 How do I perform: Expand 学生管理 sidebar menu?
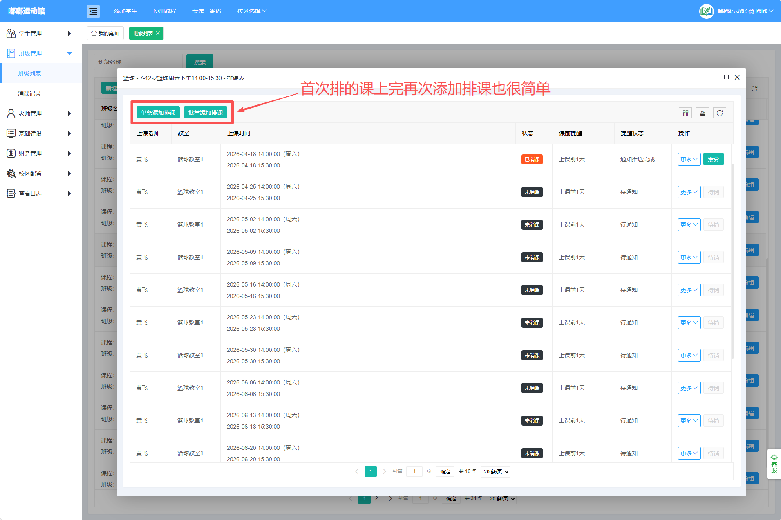point(41,33)
